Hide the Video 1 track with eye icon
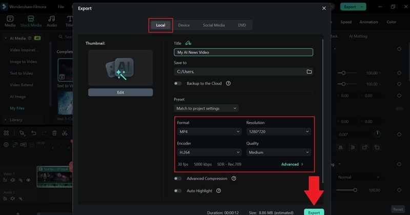Screen dimensions: 410x215 (28, 180)
